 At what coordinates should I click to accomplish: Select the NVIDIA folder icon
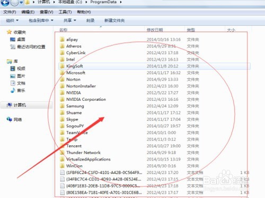62,92
